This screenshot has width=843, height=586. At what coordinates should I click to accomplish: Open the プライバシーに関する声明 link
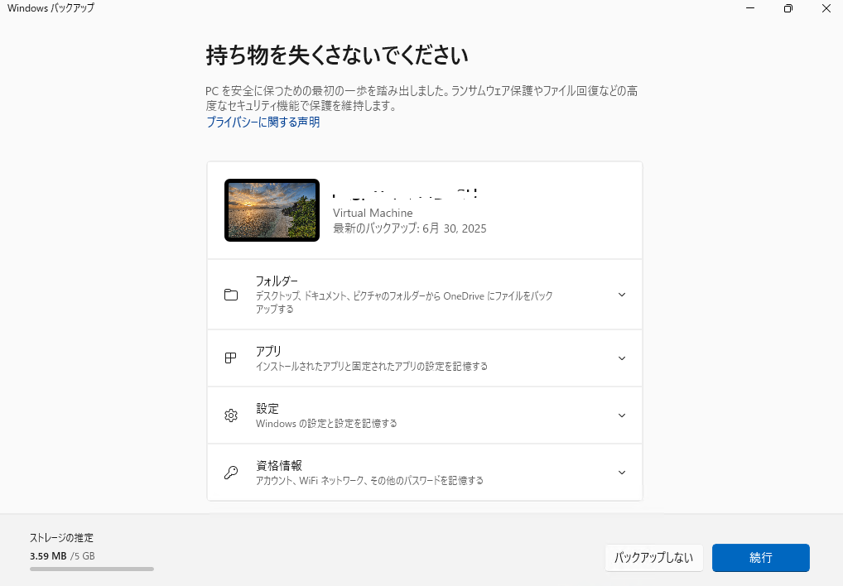point(263,122)
